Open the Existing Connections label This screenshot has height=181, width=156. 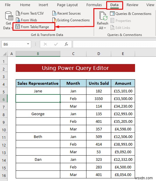[x=73, y=20]
